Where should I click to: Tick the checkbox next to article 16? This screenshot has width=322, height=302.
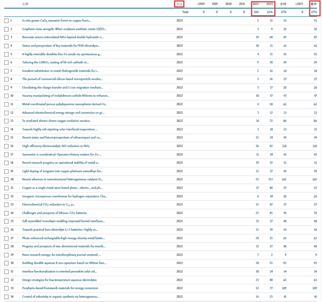6,145
